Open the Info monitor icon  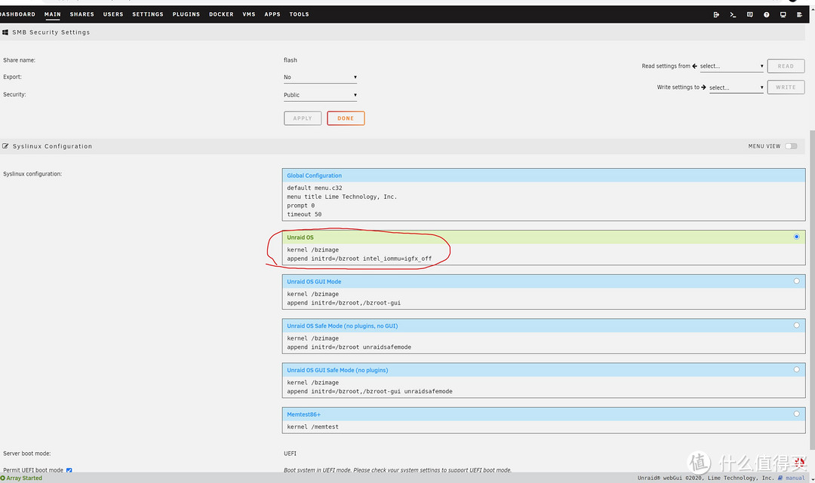(783, 14)
